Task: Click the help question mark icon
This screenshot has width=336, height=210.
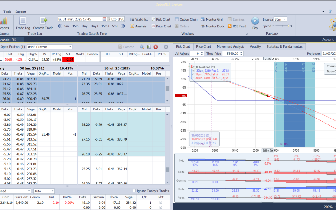Action: click(330, 12)
